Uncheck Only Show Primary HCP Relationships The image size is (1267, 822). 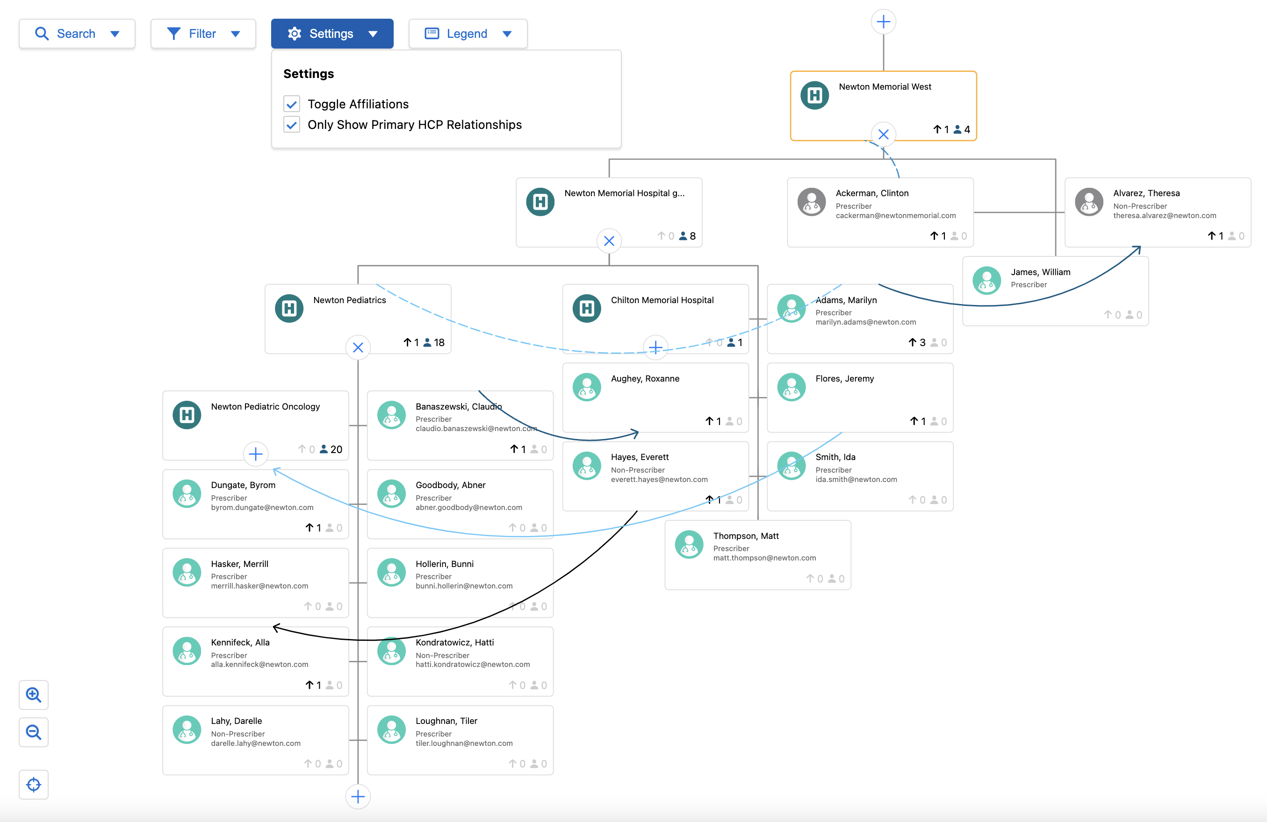(x=292, y=125)
